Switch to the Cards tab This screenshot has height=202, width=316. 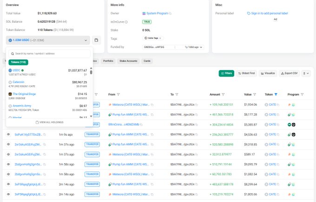tap(147, 61)
